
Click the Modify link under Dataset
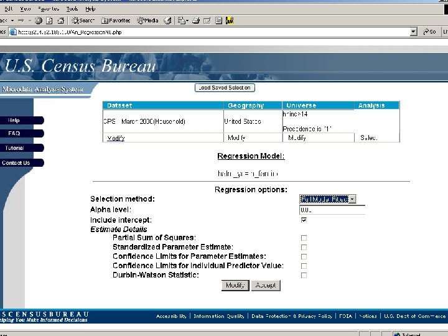coord(116,138)
